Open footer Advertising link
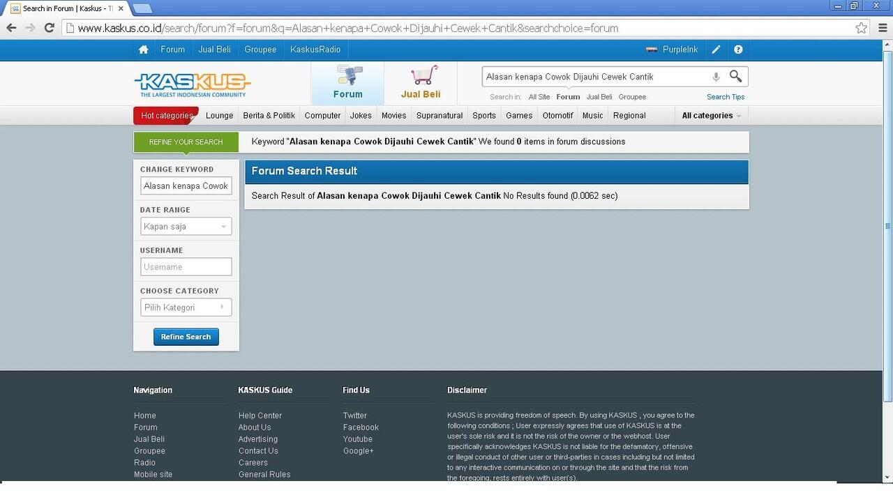Screen dimensions: 893x502 click(x=258, y=439)
